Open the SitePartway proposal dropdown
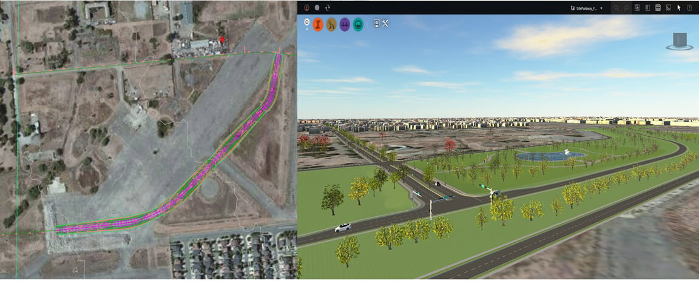The height and width of the screenshot is (284, 699). pos(587,8)
